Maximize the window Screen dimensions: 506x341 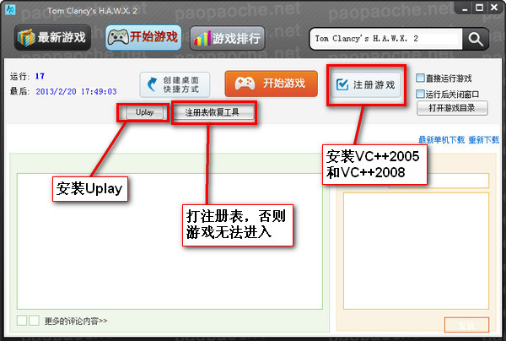480,8
